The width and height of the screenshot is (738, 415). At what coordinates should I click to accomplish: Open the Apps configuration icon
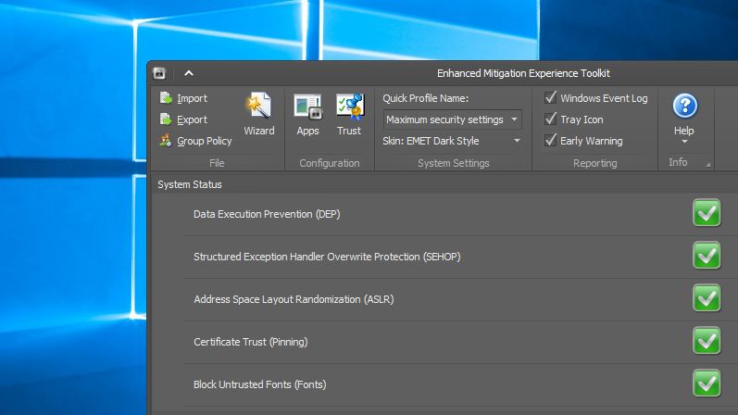tap(307, 106)
